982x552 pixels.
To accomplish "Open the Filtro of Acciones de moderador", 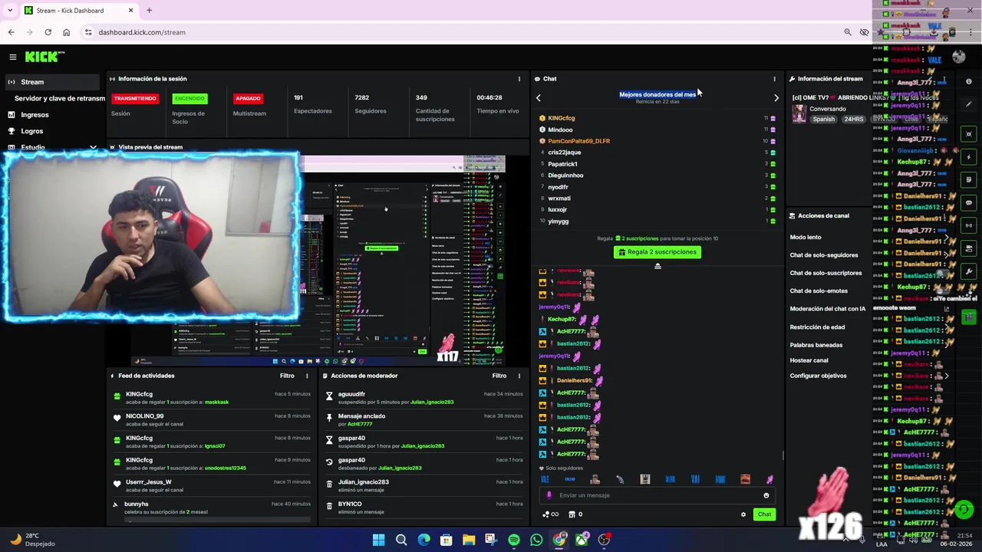I will pos(499,376).
